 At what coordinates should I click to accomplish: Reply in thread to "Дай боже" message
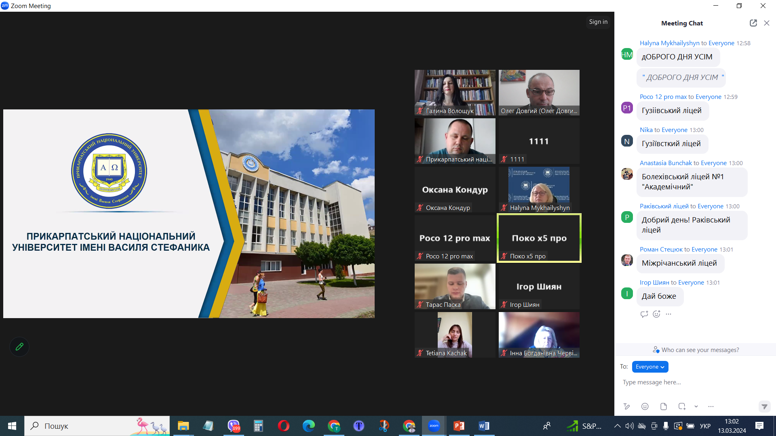[x=644, y=314]
